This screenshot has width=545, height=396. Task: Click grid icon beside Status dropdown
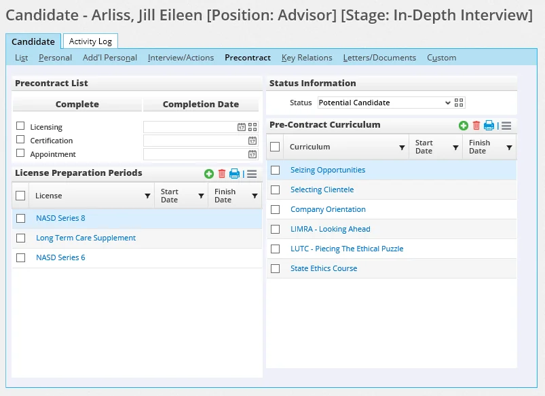[459, 103]
